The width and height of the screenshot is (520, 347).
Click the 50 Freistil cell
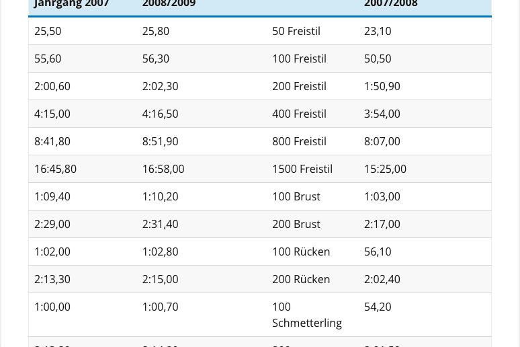[x=296, y=31]
